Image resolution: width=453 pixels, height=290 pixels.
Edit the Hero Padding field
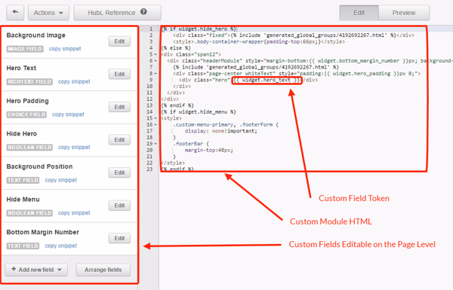(119, 107)
